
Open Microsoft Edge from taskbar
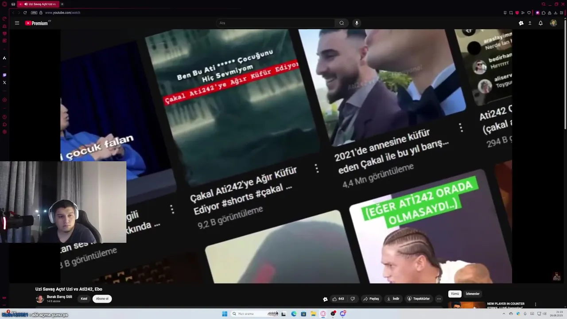tap(294, 314)
